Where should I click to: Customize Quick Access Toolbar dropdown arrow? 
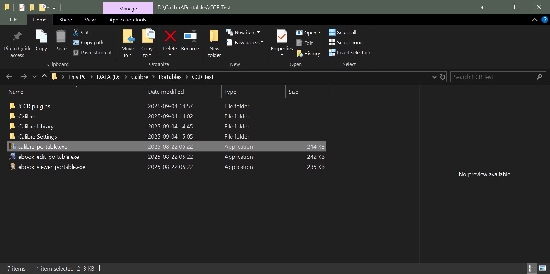(x=54, y=8)
